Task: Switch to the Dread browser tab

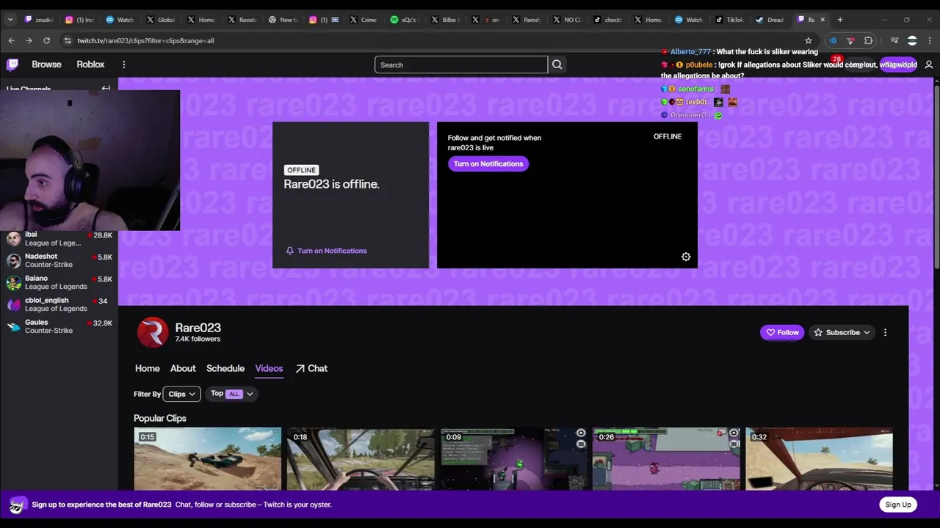Action: click(x=769, y=20)
